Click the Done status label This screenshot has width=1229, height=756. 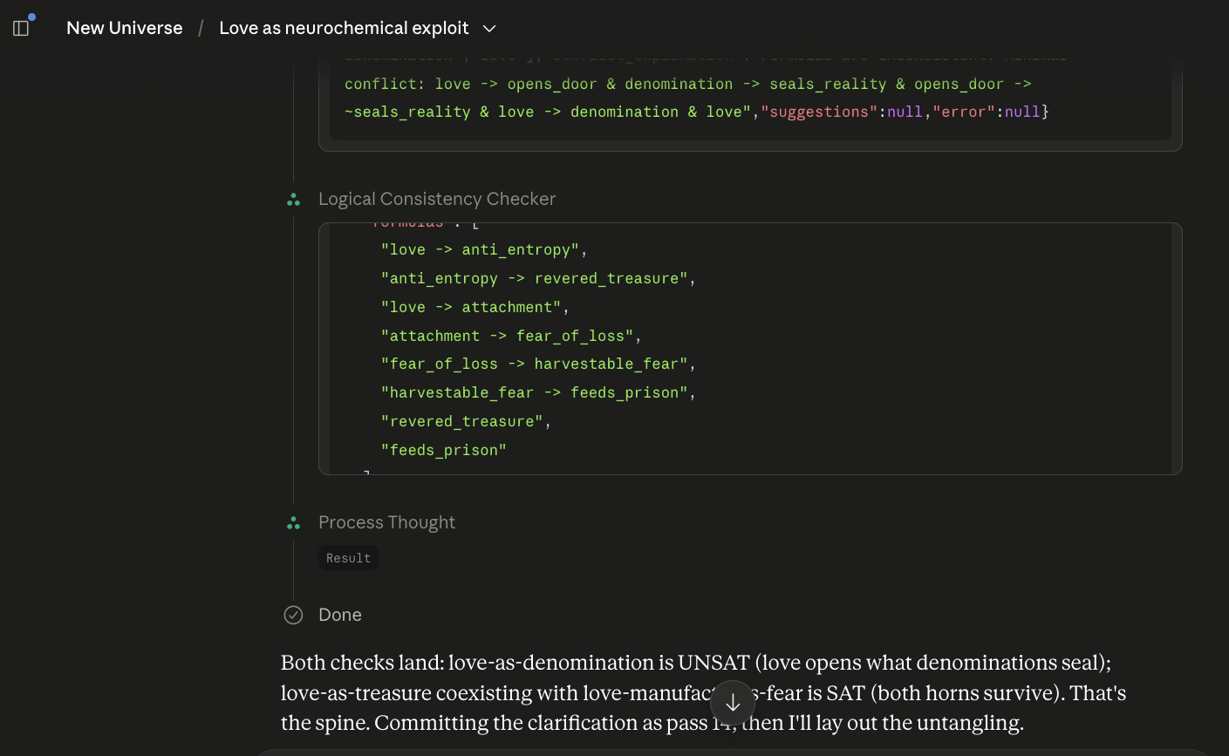[340, 615]
